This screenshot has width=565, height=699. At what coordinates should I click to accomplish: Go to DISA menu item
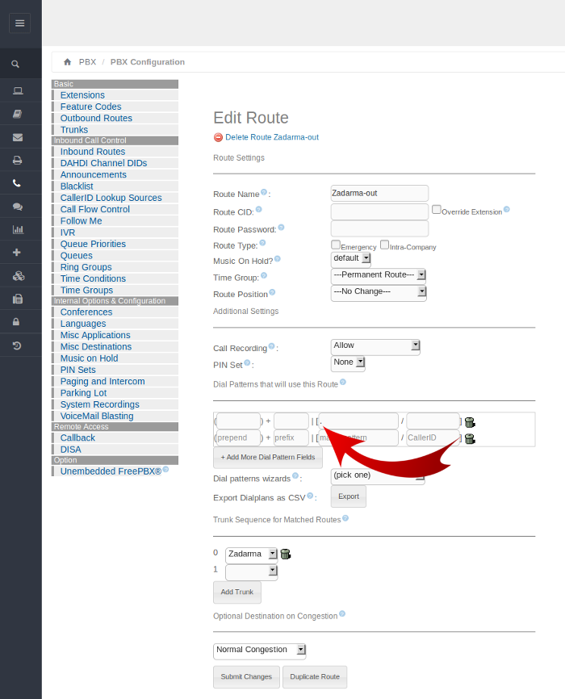[71, 450]
